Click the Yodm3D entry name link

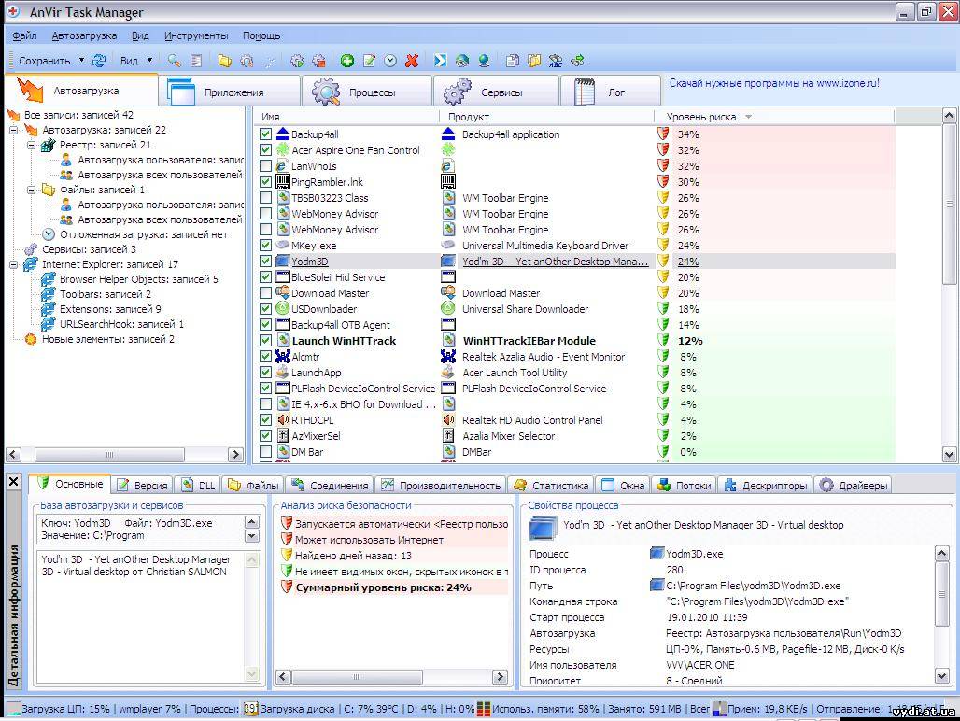click(x=310, y=262)
